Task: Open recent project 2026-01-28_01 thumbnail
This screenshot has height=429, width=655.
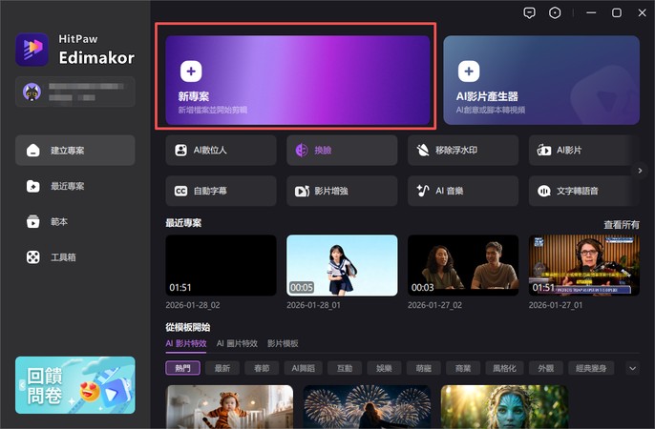Action: [x=342, y=265]
